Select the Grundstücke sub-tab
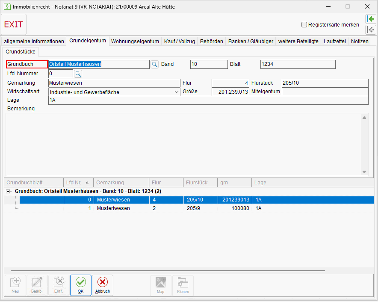378x302 pixels. pyautogui.click(x=21, y=52)
